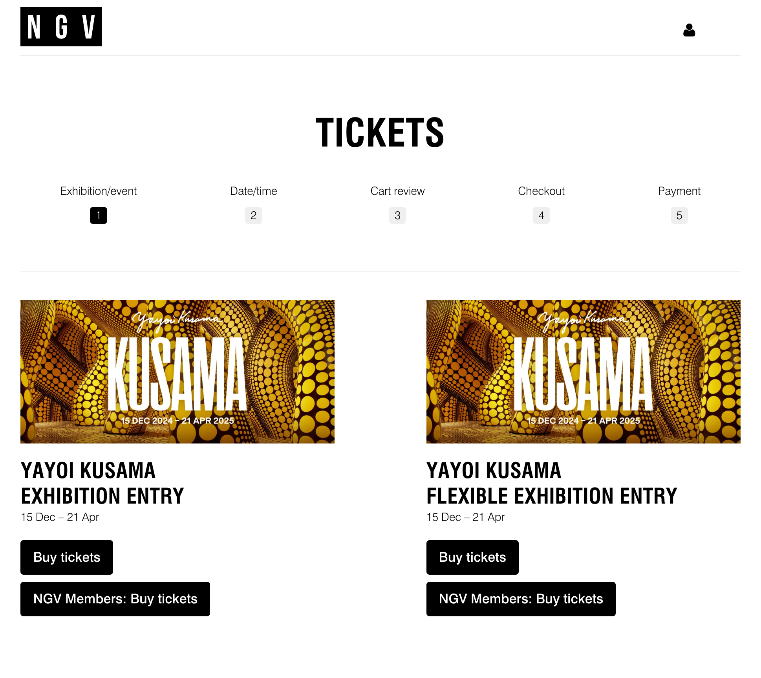The width and height of the screenshot is (761, 678).
Task: Click the Flexible Exhibition Entry title
Action: [552, 483]
